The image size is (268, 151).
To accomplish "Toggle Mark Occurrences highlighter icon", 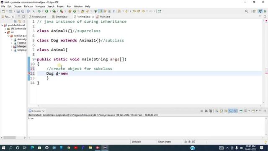I will (100, 11).
